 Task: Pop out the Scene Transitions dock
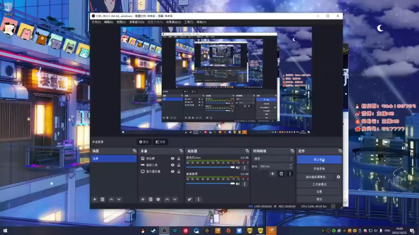[292, 151]
